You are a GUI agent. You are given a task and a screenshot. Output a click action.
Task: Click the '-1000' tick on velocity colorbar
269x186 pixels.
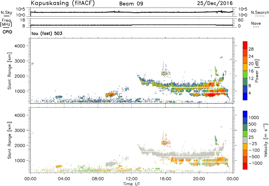click(x=256, y=163)
